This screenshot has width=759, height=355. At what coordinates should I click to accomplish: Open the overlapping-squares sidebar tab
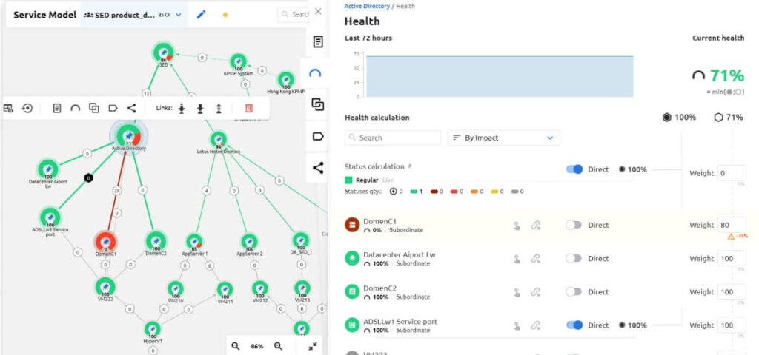(317, 104)
